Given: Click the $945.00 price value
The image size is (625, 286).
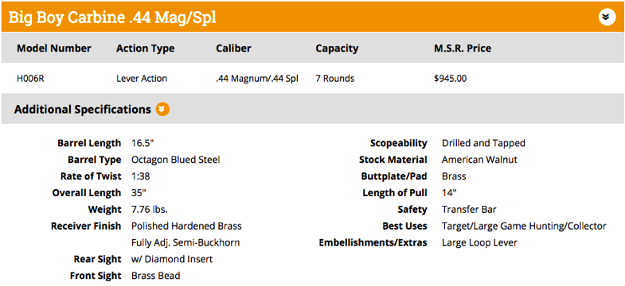Looking at the screenshot, I should tap(450, 79).
